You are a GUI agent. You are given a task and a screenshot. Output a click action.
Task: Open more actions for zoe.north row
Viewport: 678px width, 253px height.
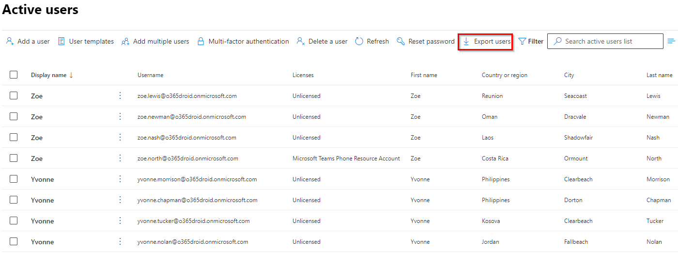click(120, 158)
